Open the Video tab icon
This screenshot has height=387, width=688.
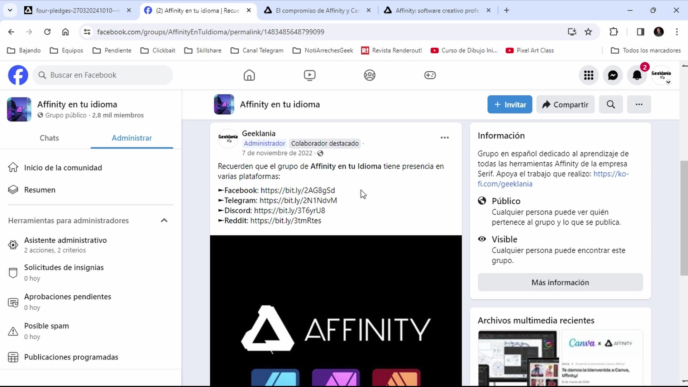[309, 75]
